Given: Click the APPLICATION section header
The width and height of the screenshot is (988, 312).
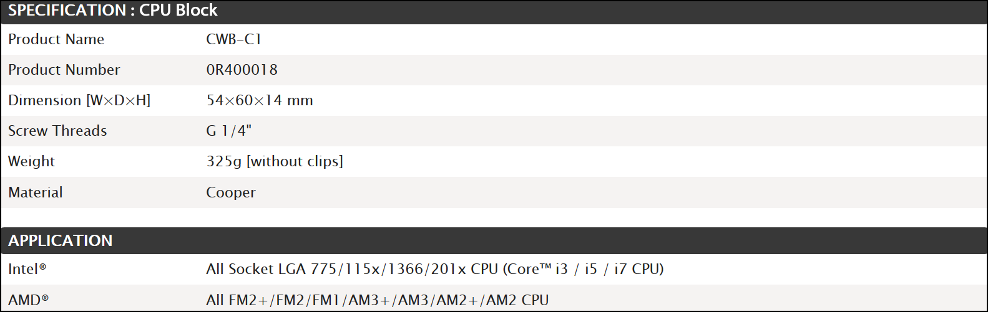Looking at the screenshot, I should click(x=61, y=241).
